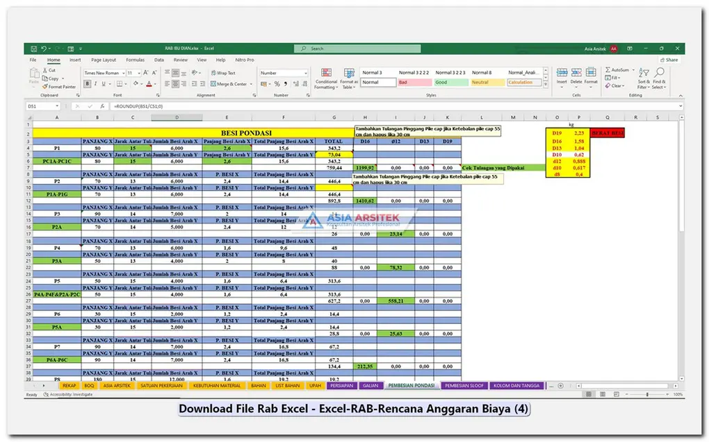The image size is (709, 442).
Task: Click the Share button
Action: click(669, 60)
